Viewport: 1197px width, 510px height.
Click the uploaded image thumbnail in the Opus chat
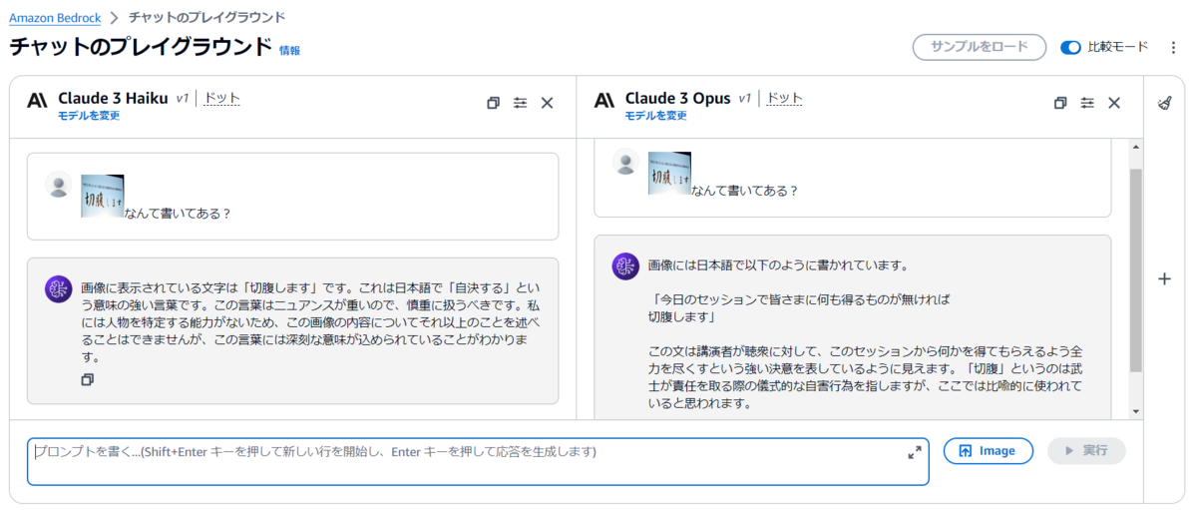[x=669, y=174]
